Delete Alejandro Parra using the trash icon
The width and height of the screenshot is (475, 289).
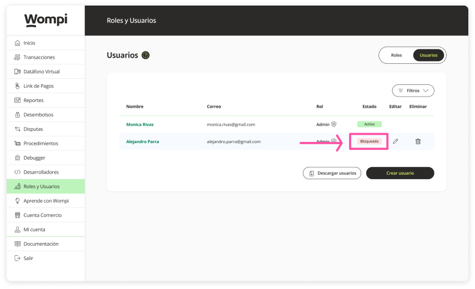tap(418, 141)
